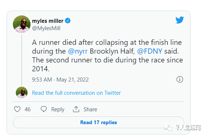Click the watermark logo in the corner
The width and height of the screenshot is (207, 137).
pyautogui.click(x=182, y=128)
